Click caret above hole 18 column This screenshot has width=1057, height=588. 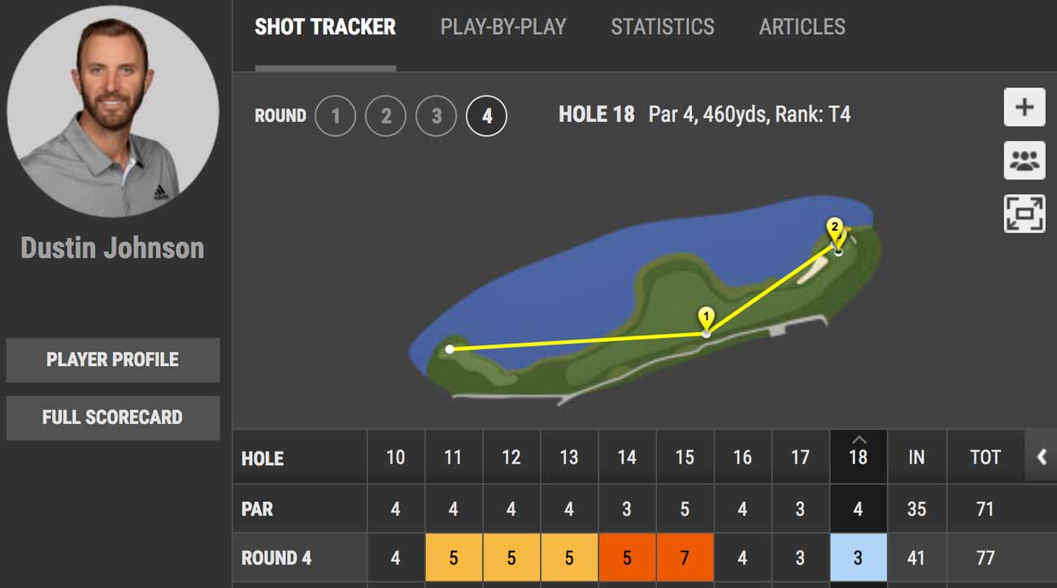point(858,440)
